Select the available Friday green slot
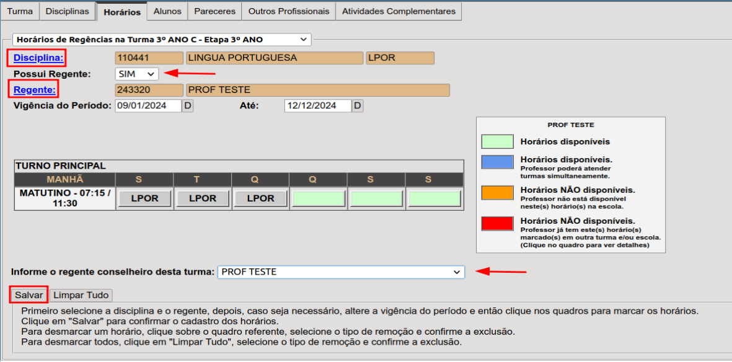Viewport: 732px width, 362px height. 376,198
